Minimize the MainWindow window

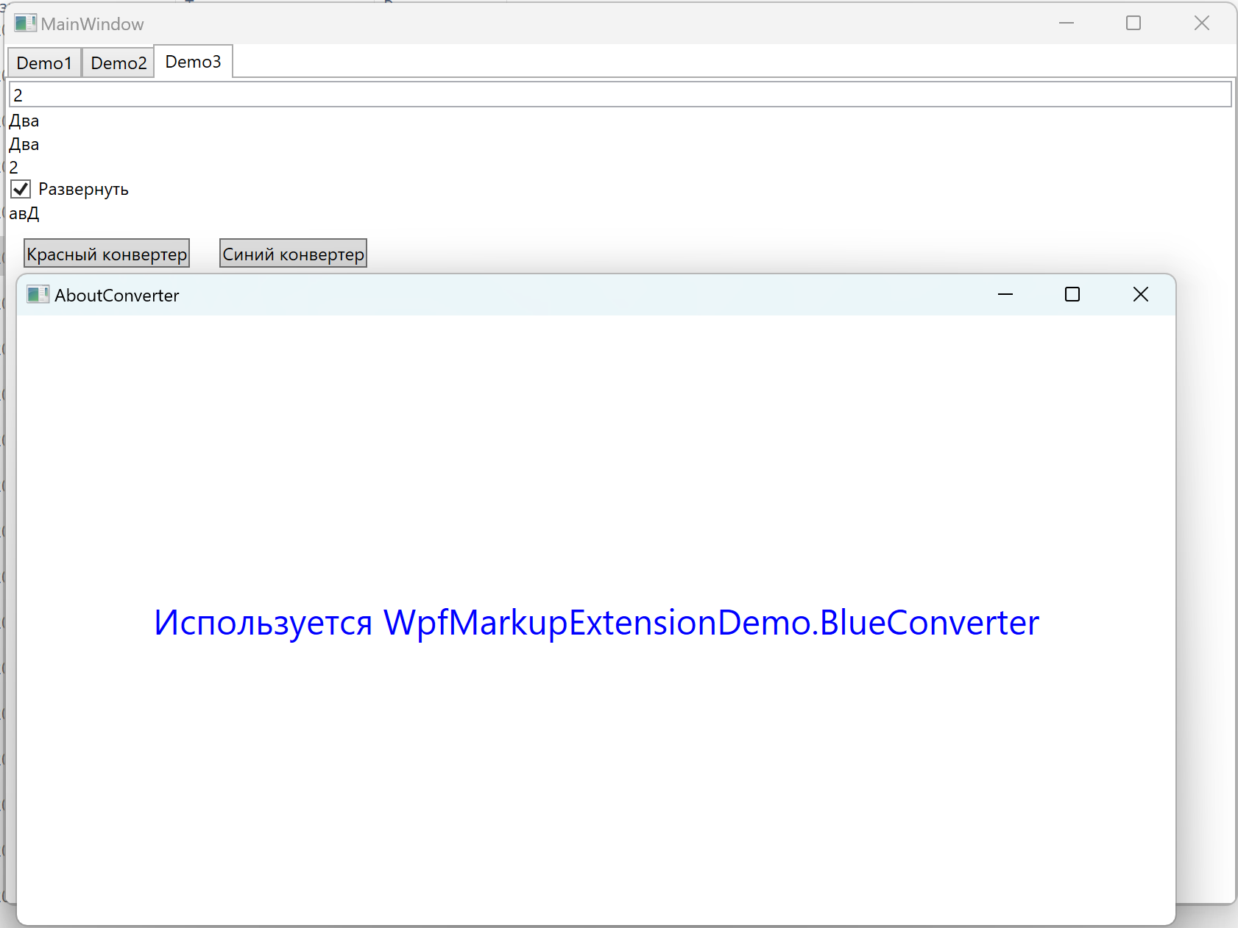click(x=1067, y=24)
